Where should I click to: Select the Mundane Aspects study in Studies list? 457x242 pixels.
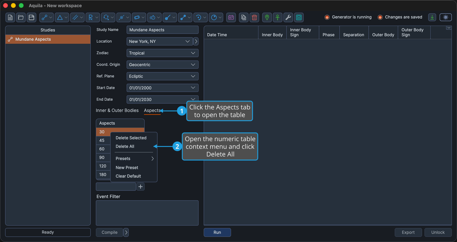tap(48, 39)
